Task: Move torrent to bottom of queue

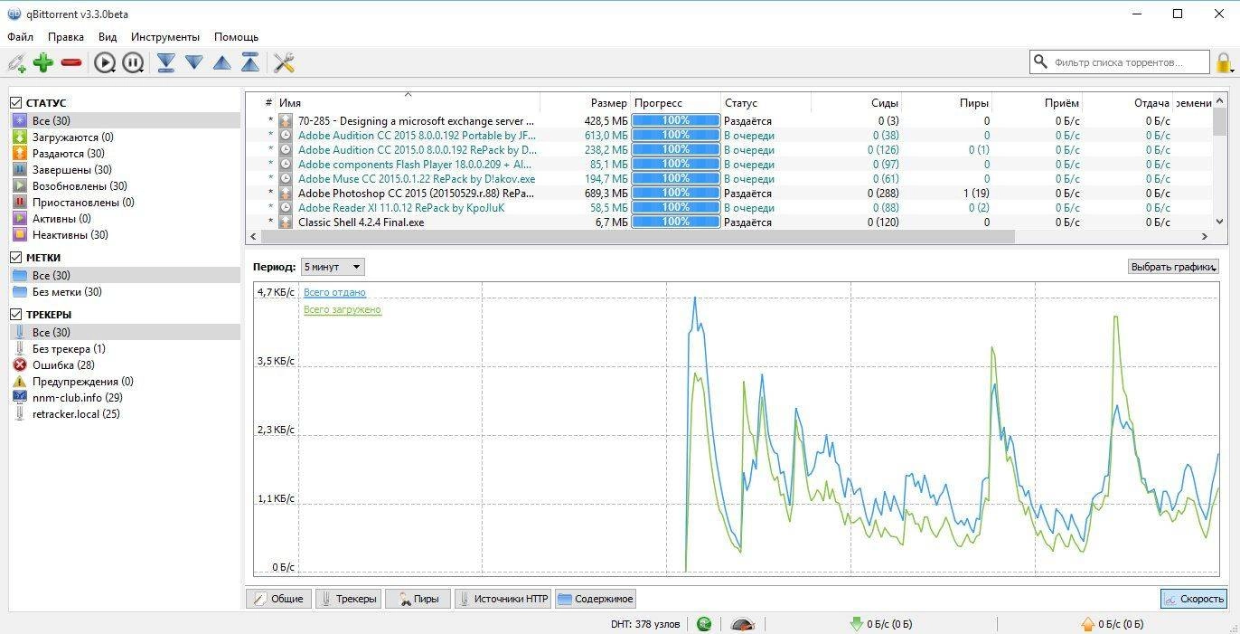Action: pos(166,62)
